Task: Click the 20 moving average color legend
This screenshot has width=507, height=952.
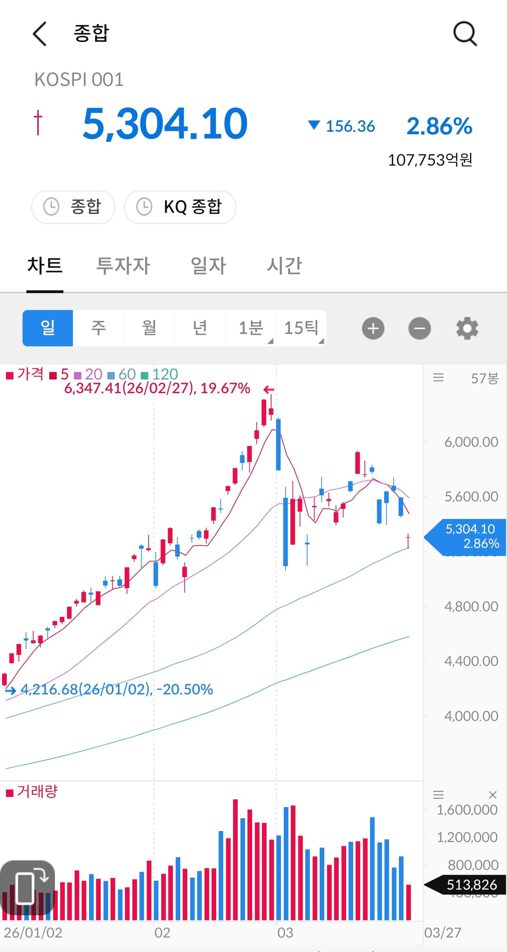Action: [89, 375]
